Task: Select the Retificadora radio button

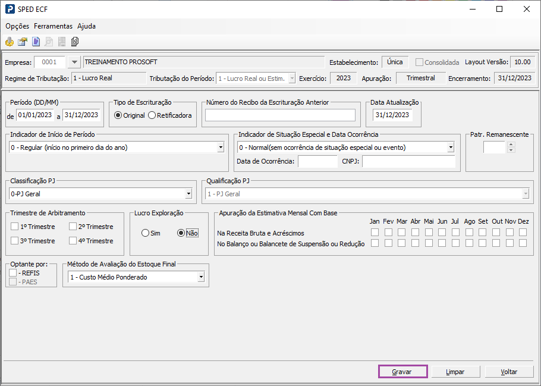Action: pos(152,115)
